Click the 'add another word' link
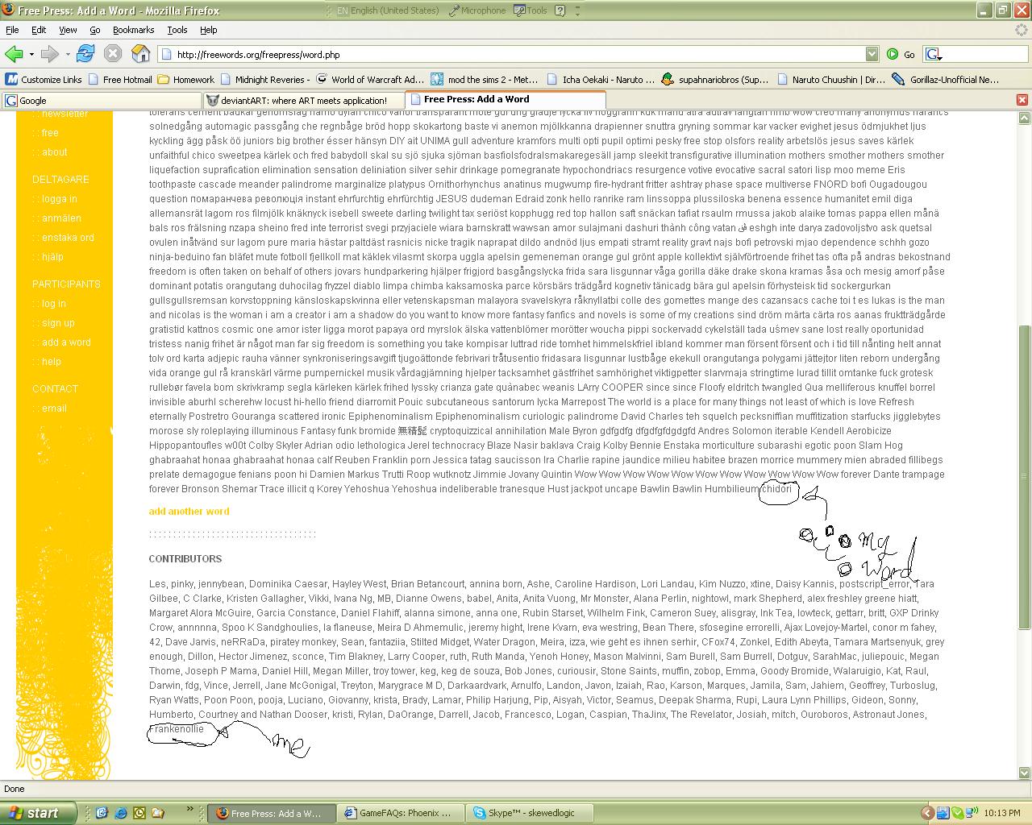 coord(189,512)
